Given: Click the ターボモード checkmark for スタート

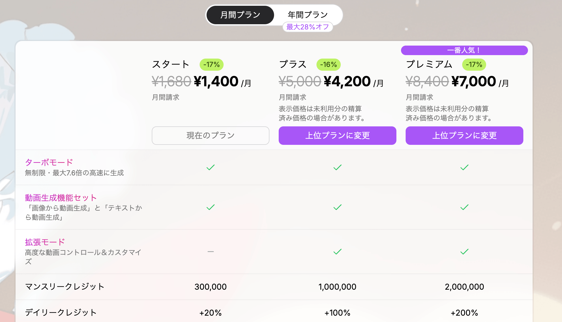Looking at the screenshot, I should tap(211, 167).
